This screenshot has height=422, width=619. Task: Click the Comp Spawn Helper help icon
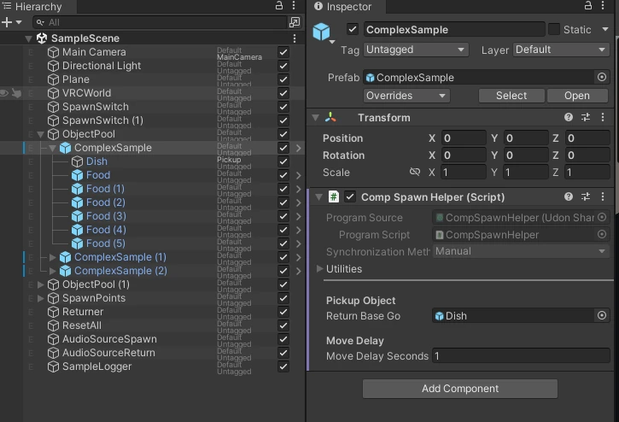[x=569, y=196]
